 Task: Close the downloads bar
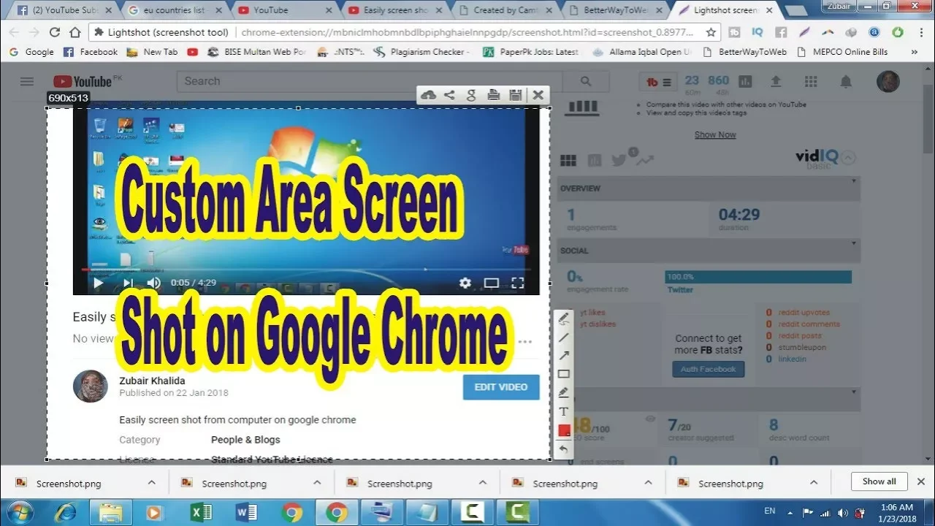click(x=920, y=481)
